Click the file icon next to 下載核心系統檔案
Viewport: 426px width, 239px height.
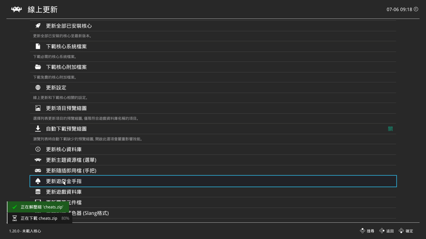pyautogui.click(x=38, y=46)
